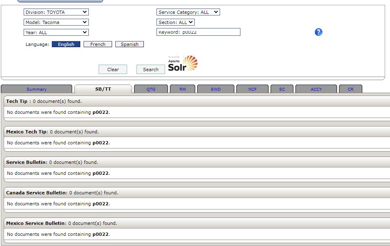The height and width of the screenshot is (246, 390).
Task: Click the 'Language:' label text
Action: tap(37, 44)
